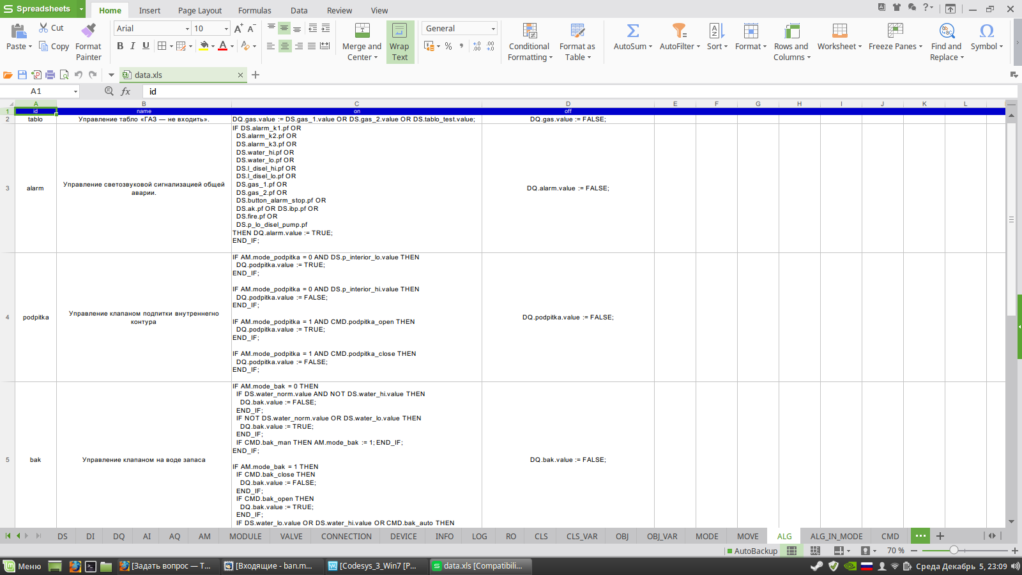Toggle underline formatting
Image resolution: width=1022 pixels, height=575 pixels.
146,46
